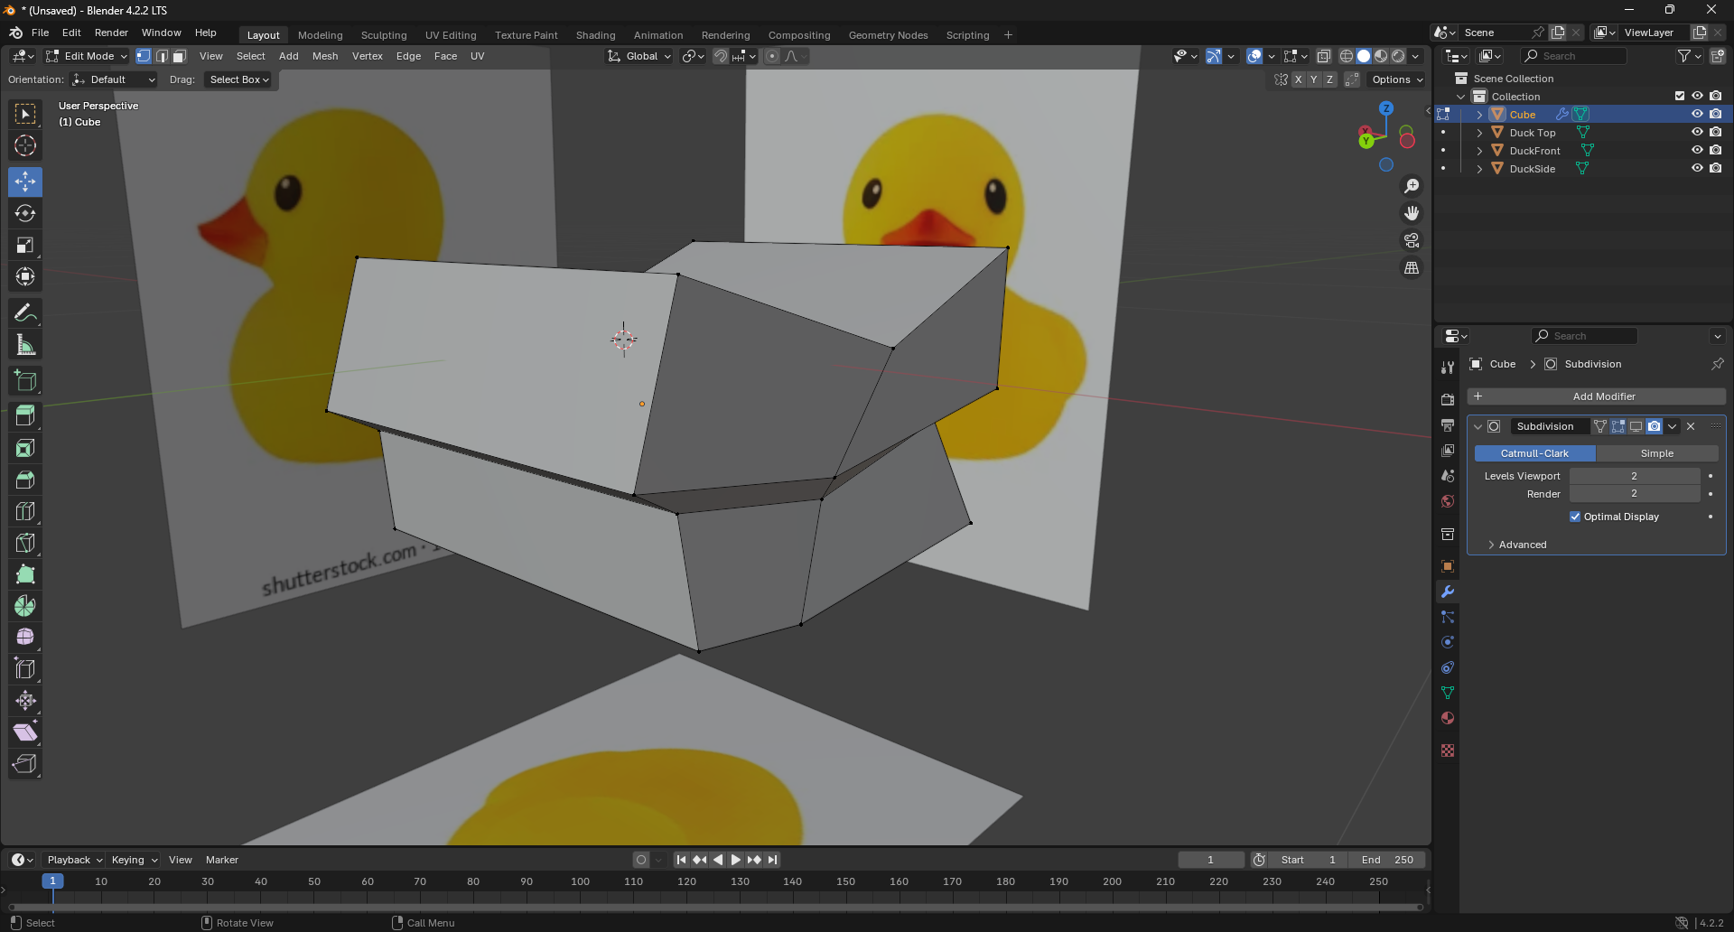Viewport: 1734px width, 932px height.
Task: Disable DuckSide in renders
Action: click(1716, 169)
